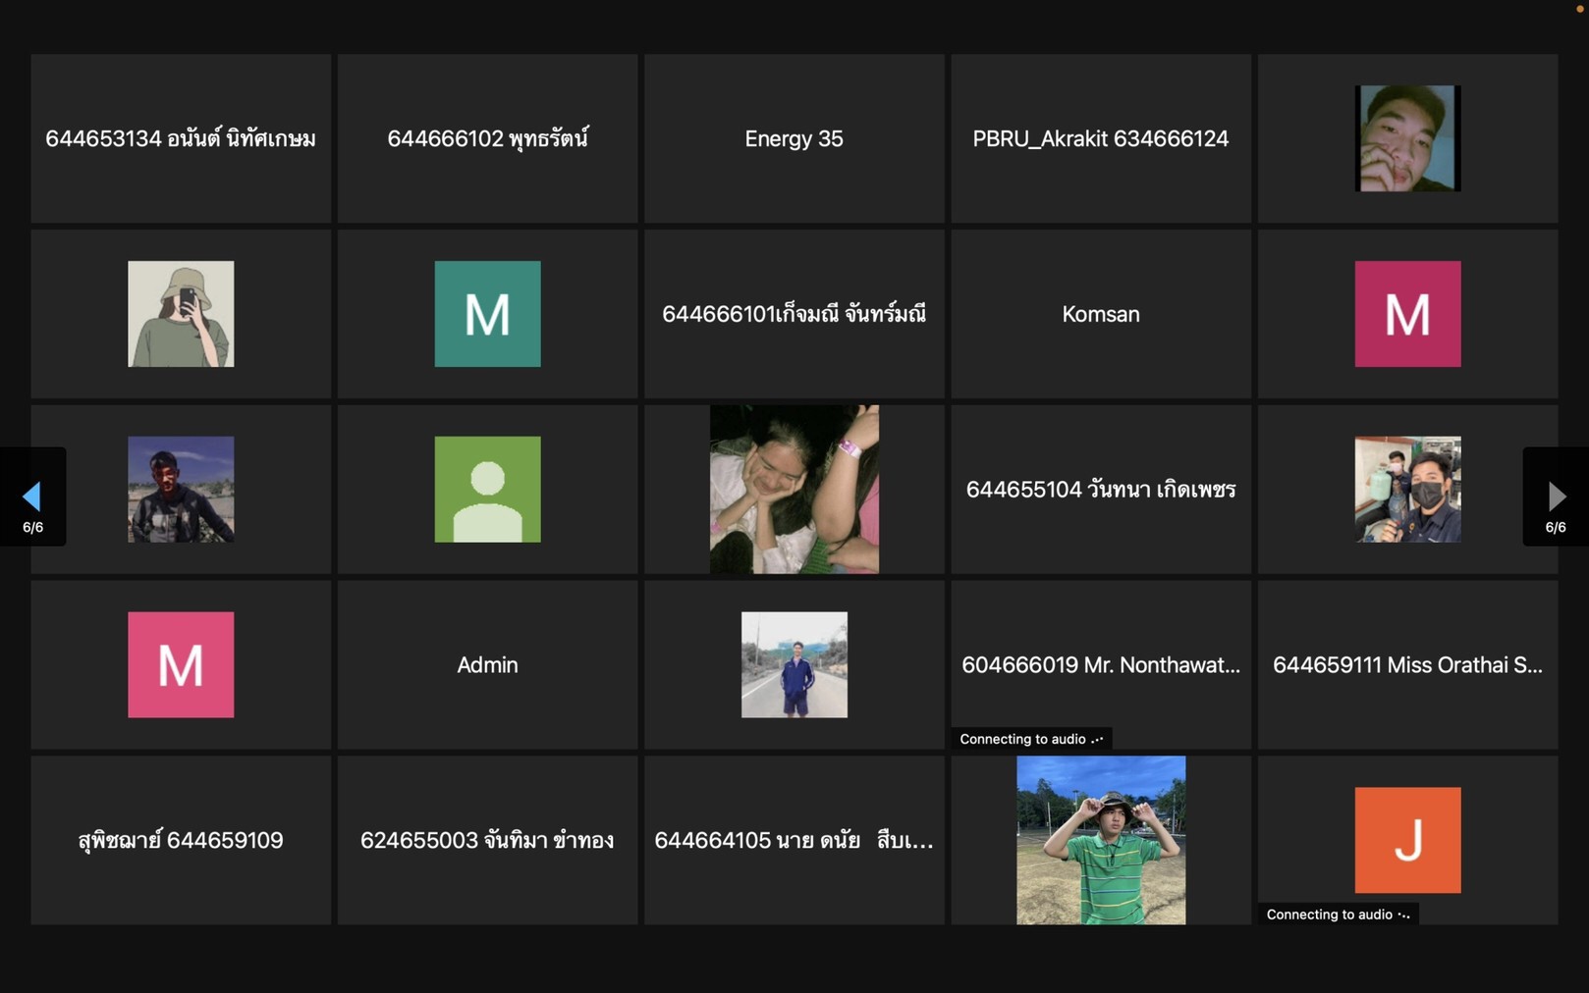Viewport: 1589px width, 993px height.
Task: Click the photo of man wearing black face mask
Action: pyautogui.click(x=1407, y=490)
